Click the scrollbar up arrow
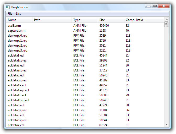176x134 pixels. (167, 19)
